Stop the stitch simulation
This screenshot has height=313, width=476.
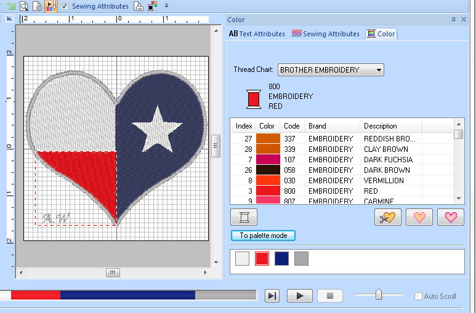(x=330, y=296)
